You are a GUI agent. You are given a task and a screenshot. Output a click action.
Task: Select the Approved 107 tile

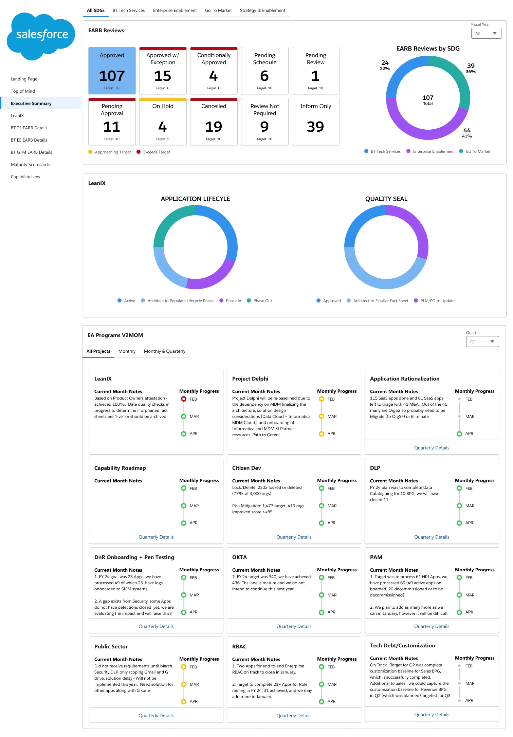click(x=112, y=71)
